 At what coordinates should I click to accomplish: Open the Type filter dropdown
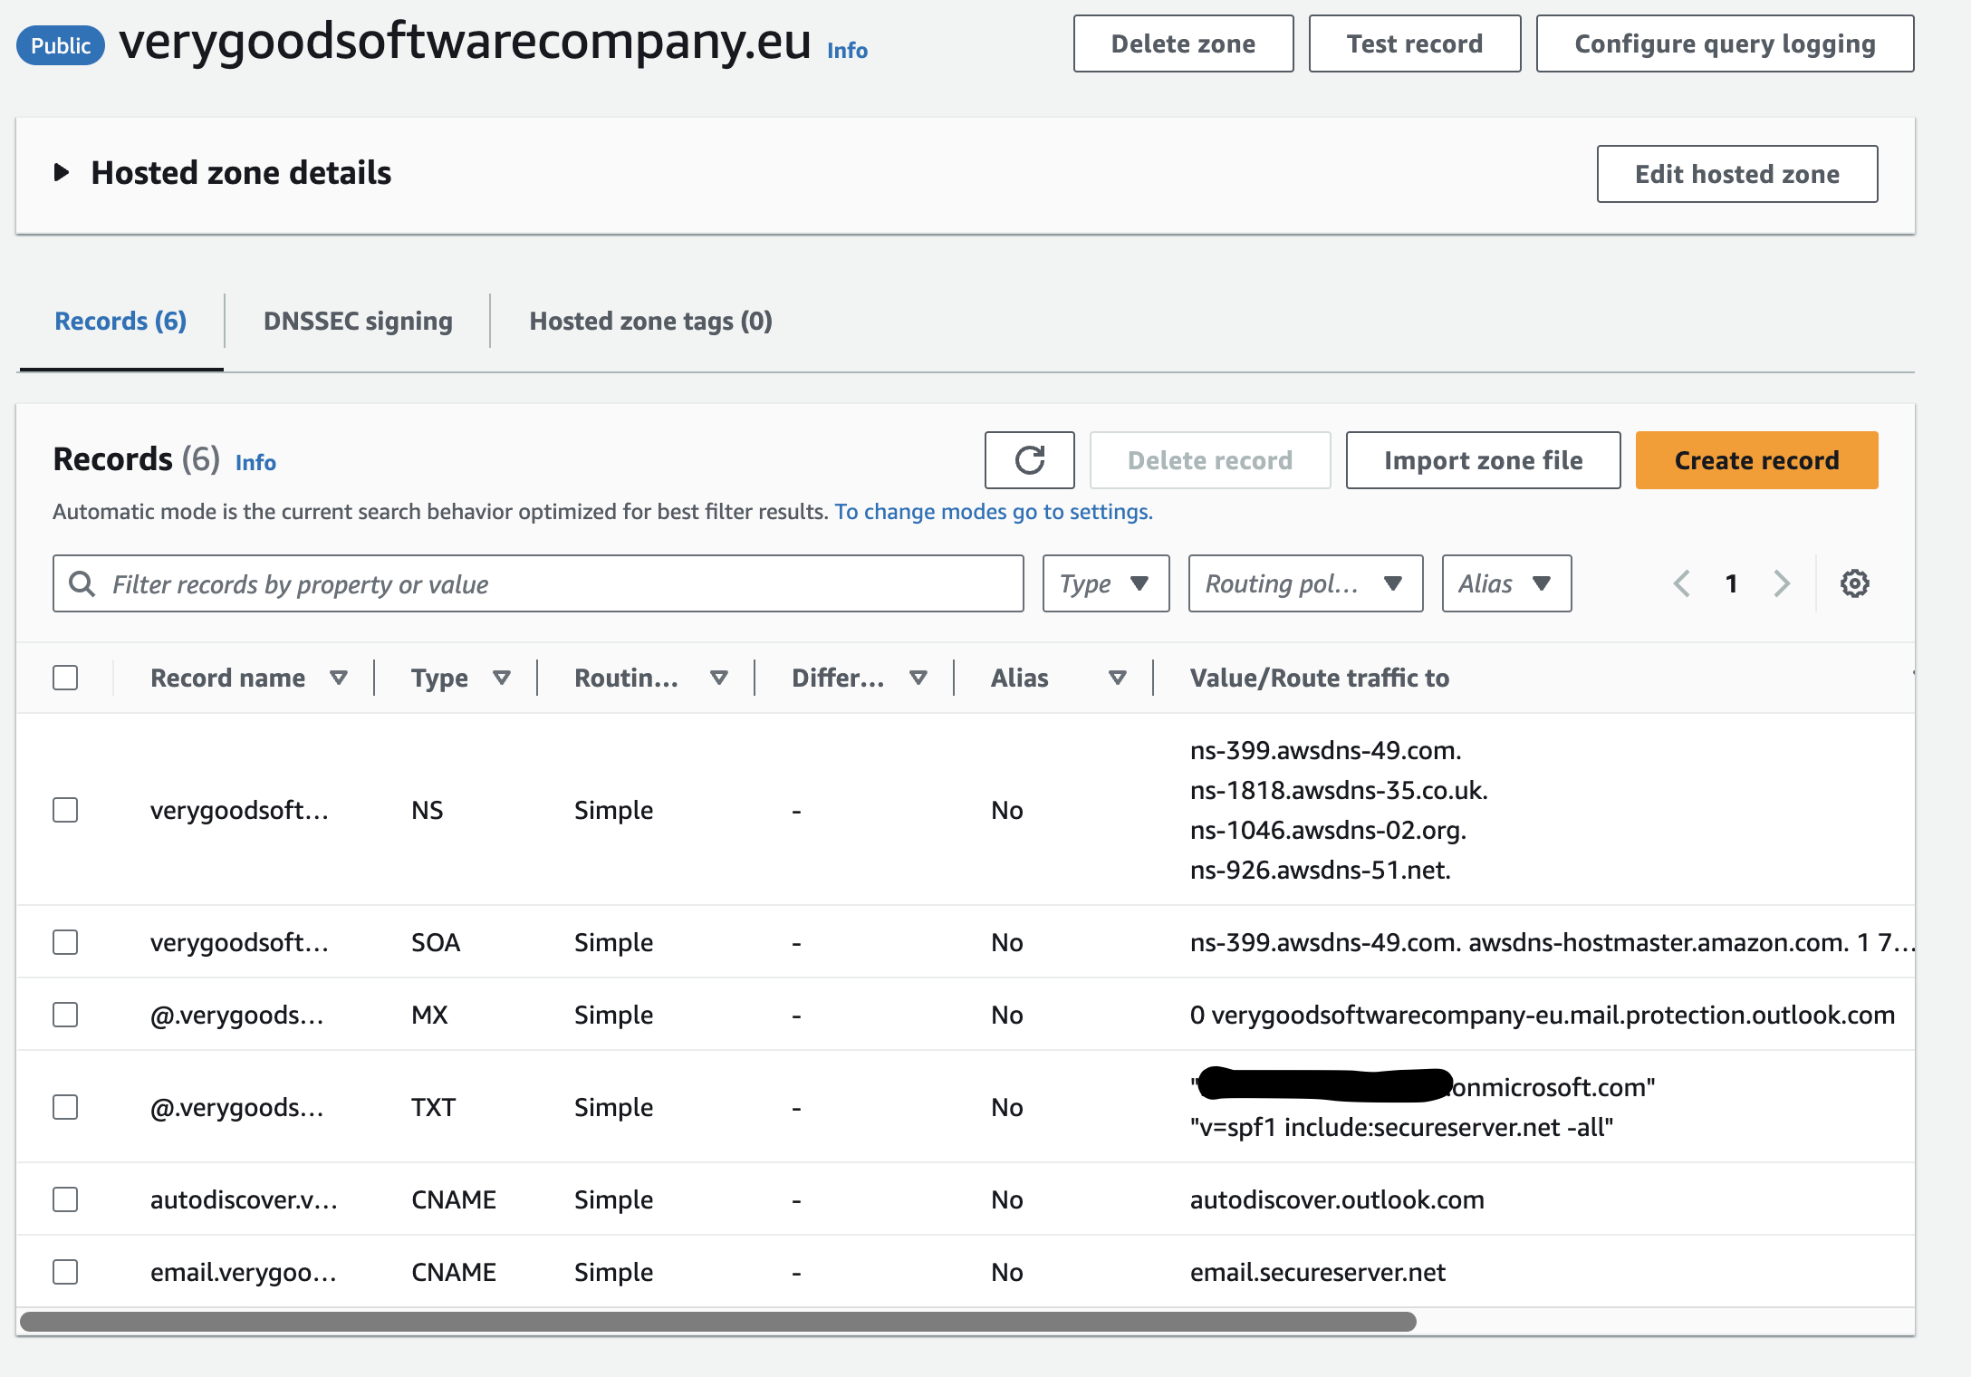click(x=1106, y=583)
